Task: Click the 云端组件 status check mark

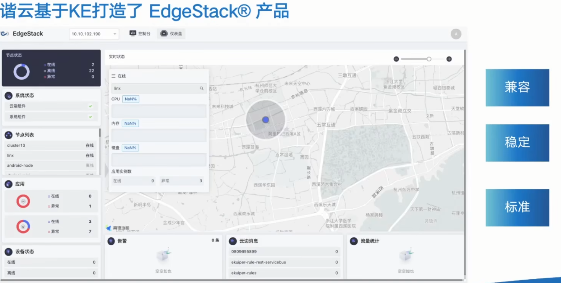Action: click(91, 106)
